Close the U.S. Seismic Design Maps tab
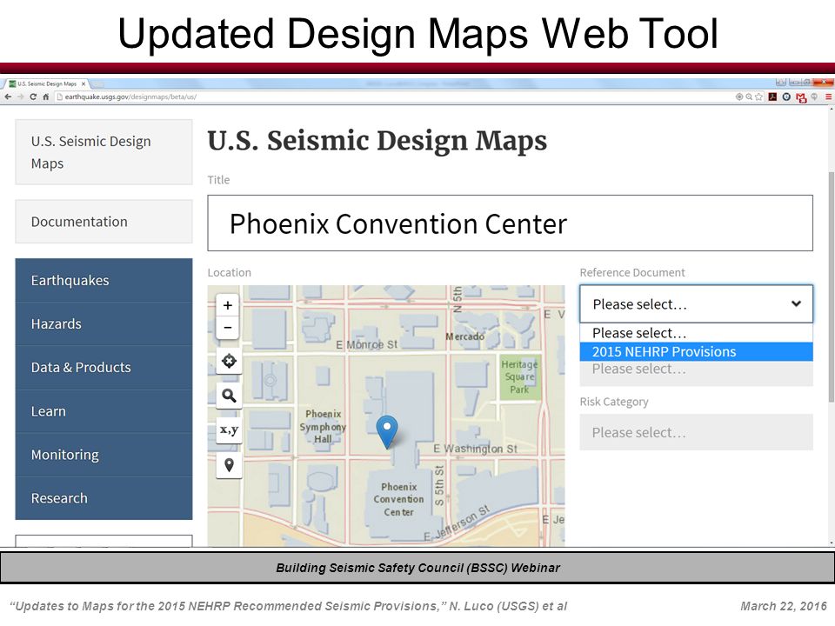 point(83,83)
